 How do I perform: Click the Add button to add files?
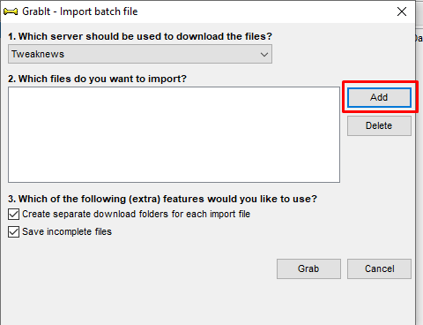(x=379, y=97)
